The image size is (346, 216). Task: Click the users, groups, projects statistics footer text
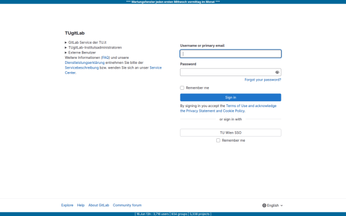(173, 214)
